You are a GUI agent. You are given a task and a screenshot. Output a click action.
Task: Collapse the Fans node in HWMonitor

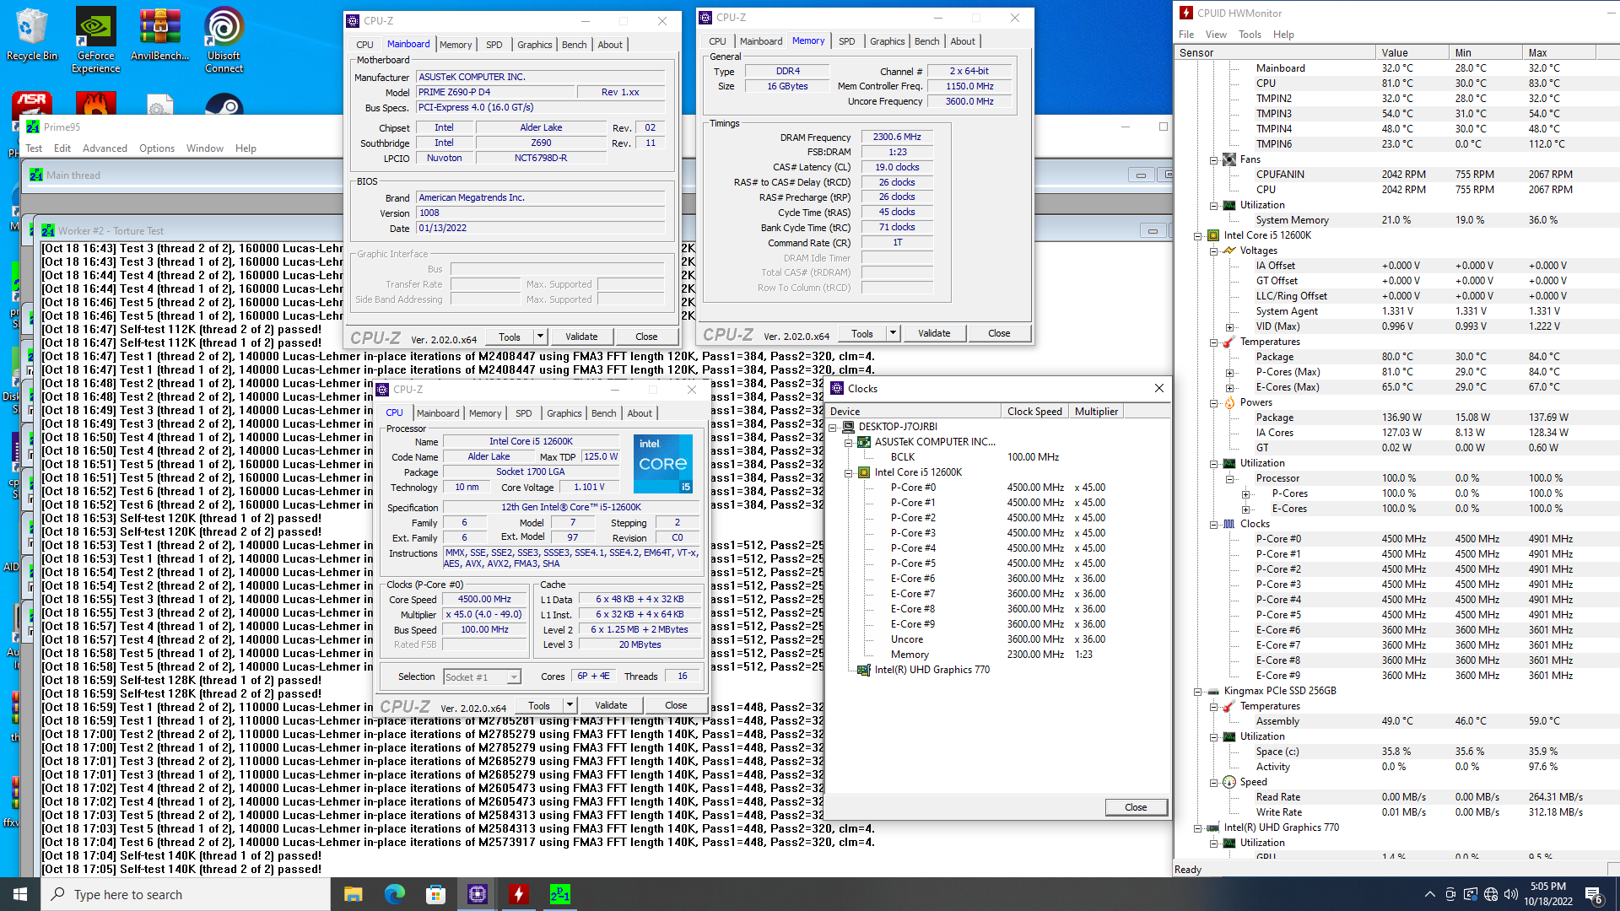[x=1214, y=159]
